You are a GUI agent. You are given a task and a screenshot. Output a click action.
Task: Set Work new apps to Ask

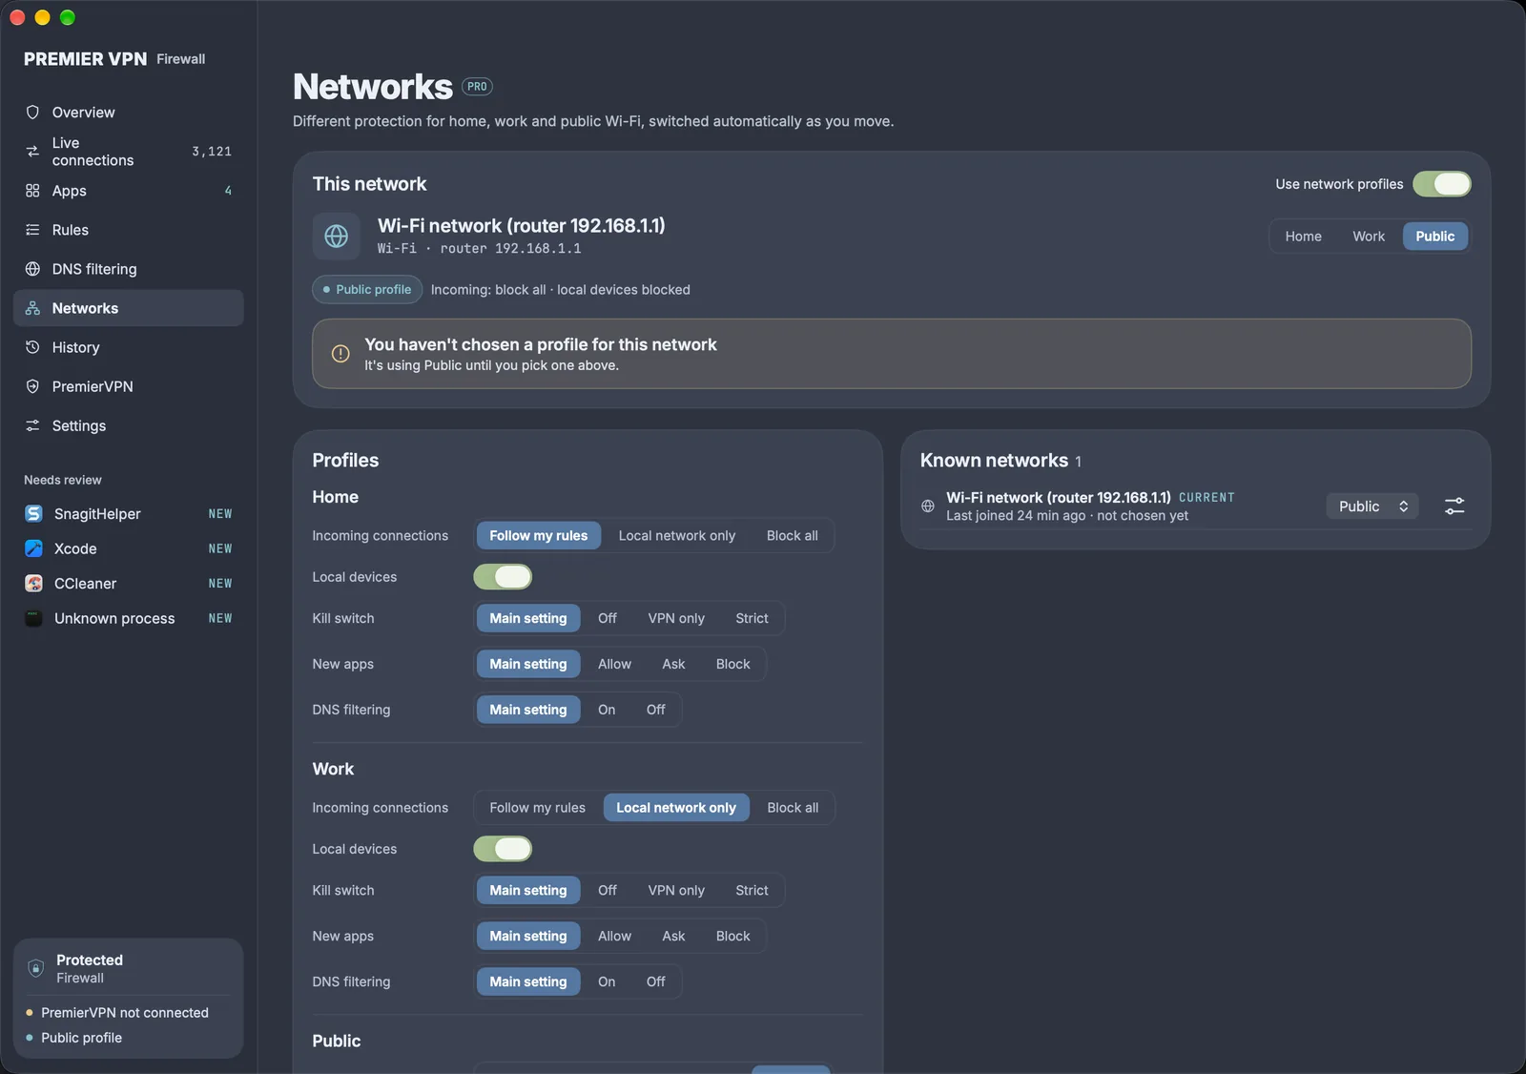pyautogui.click(x=673, y=937)
